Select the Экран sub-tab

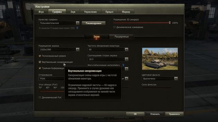click(x=96, y=37)
